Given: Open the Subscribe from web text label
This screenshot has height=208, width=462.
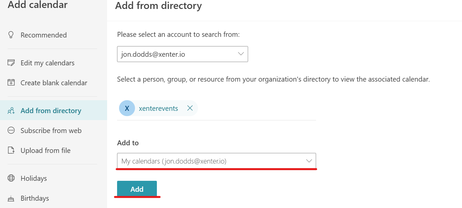Looking at the screenshot, I should click(x=51, y=130).
